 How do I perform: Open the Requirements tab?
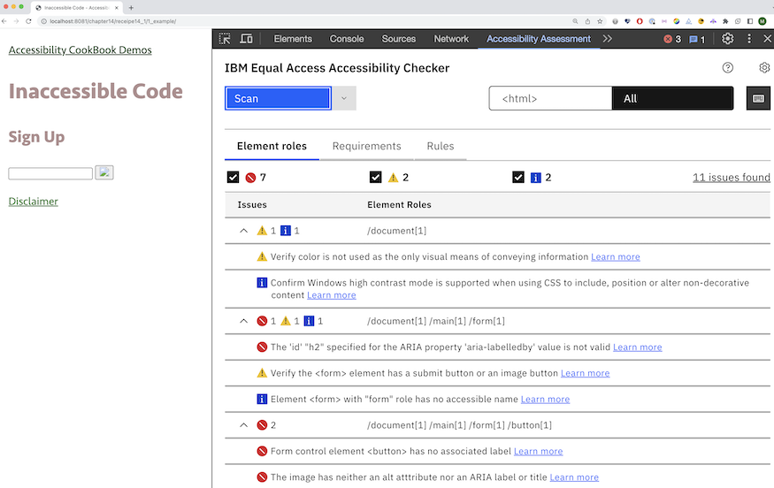(367, 146)
